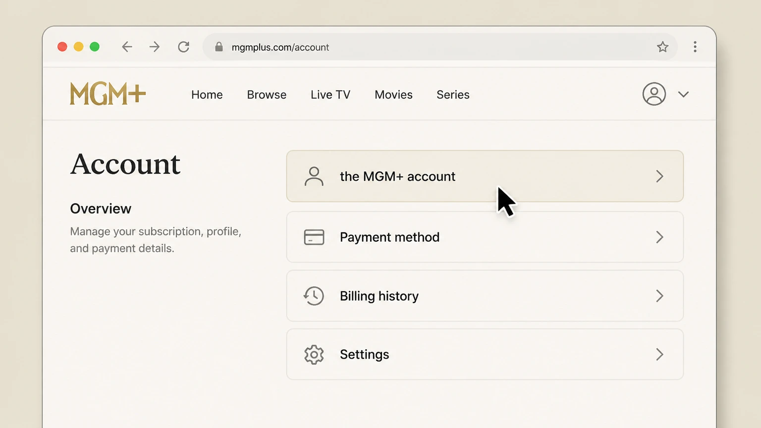
Task: Open the Browse nav item
Action: [x=267, y=95]
